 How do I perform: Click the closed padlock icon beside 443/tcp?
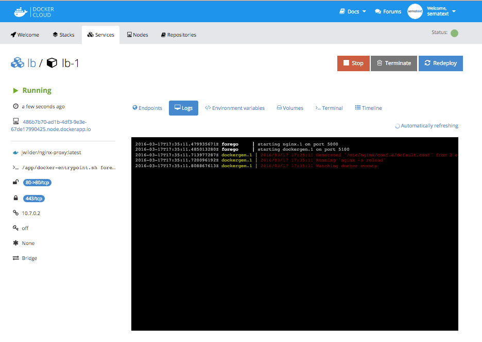click(15, 198)
